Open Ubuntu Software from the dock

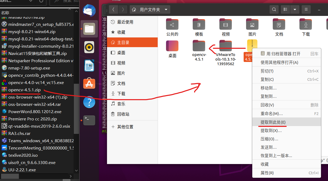tap(89, 83)
